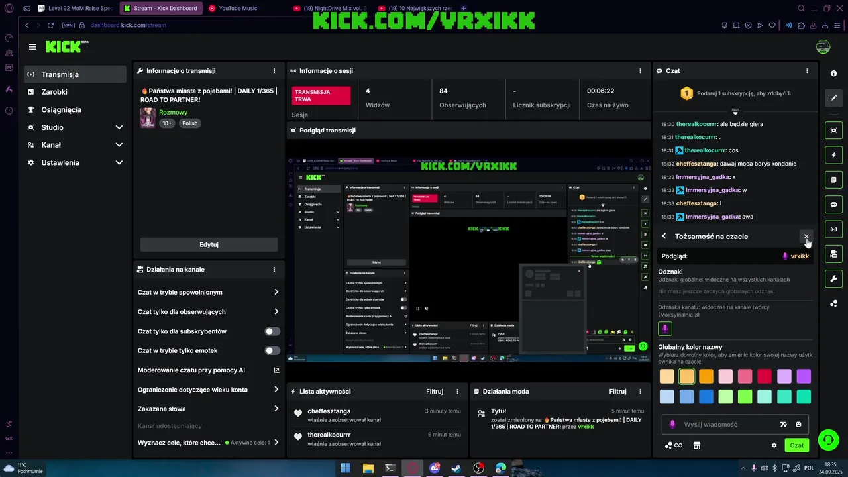Open the Rozmowy category link
Viewport: 848px width, 477px height.
173,113
